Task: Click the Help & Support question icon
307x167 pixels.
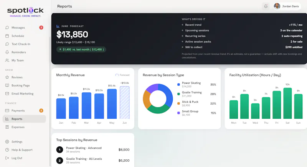Action: (x=7, y=150)
